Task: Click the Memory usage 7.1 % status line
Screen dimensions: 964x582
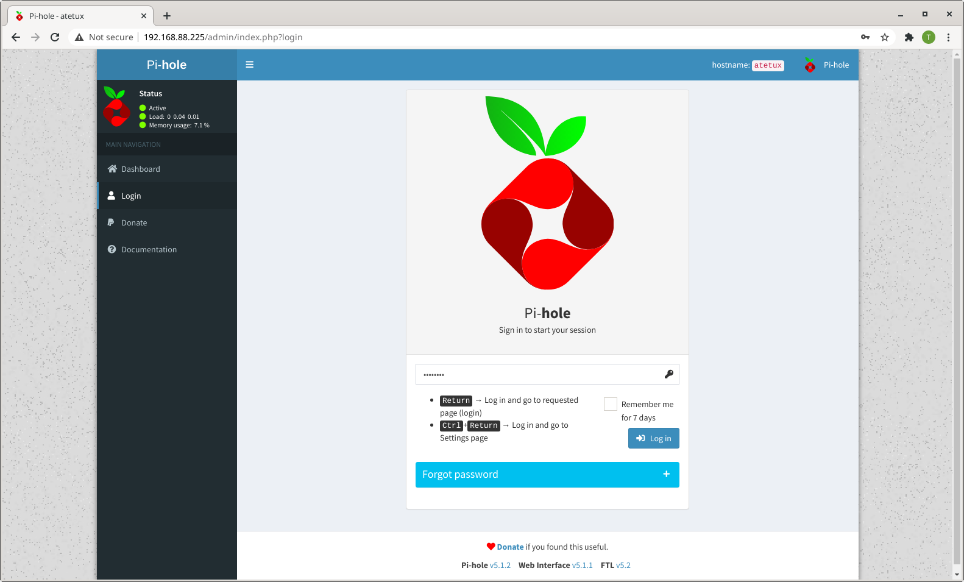Action: click(175, 125)
